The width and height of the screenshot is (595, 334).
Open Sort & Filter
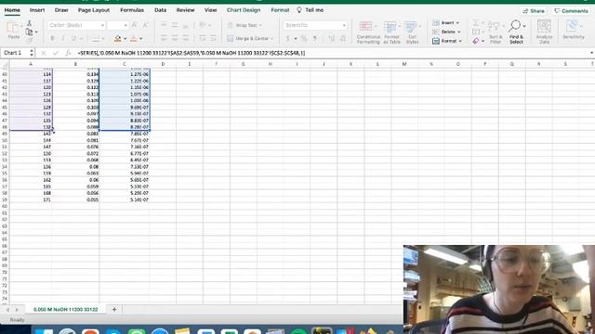[x=496, y=32]
